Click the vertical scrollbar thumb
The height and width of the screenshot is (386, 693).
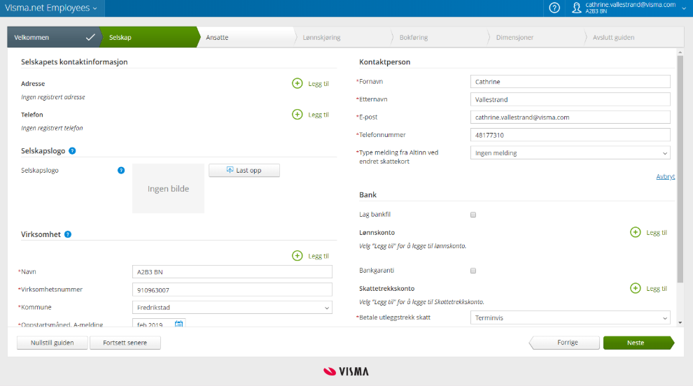[x=680, y=169]
